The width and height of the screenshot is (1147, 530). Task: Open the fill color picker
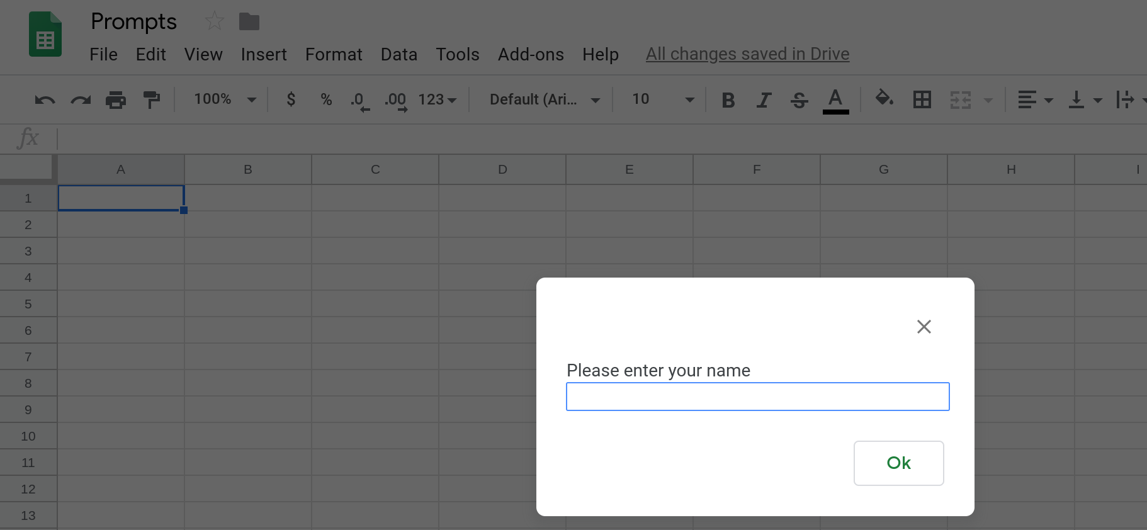pos(884,98)
